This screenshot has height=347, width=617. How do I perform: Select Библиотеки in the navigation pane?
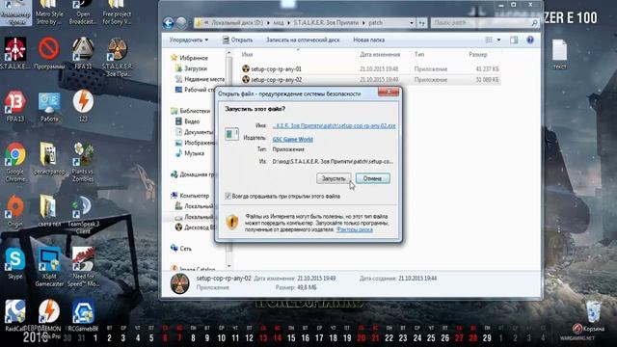[191, 111]
